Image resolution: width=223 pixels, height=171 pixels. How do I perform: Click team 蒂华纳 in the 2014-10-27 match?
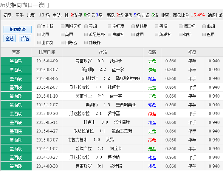[114, 157]
